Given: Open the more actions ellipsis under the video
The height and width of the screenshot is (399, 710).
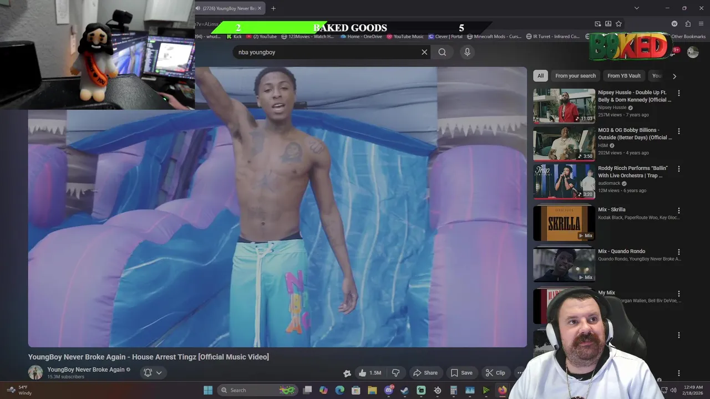Looking at the screenshot, I should [520, 373].
